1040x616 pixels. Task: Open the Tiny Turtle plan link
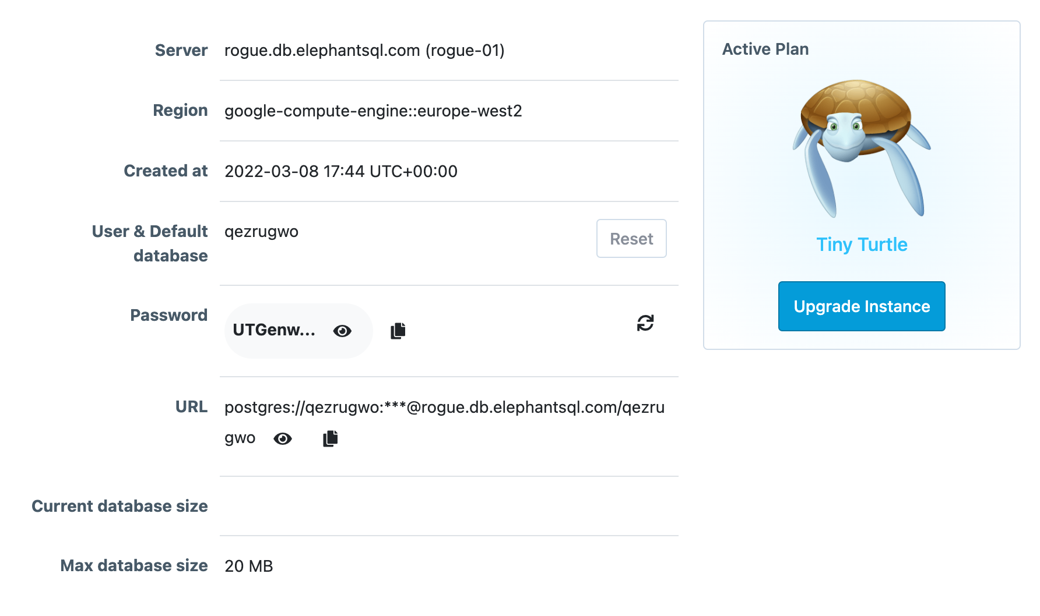tap(862, 245)
